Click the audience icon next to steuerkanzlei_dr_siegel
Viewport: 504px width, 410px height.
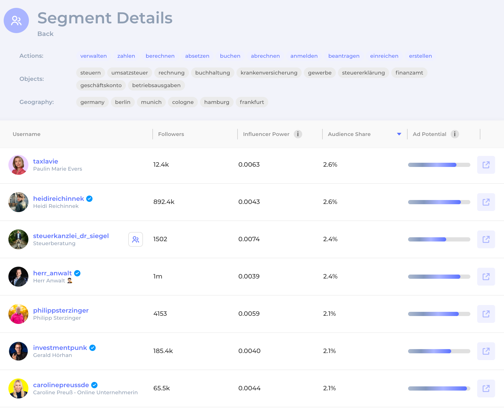[136, 239]
